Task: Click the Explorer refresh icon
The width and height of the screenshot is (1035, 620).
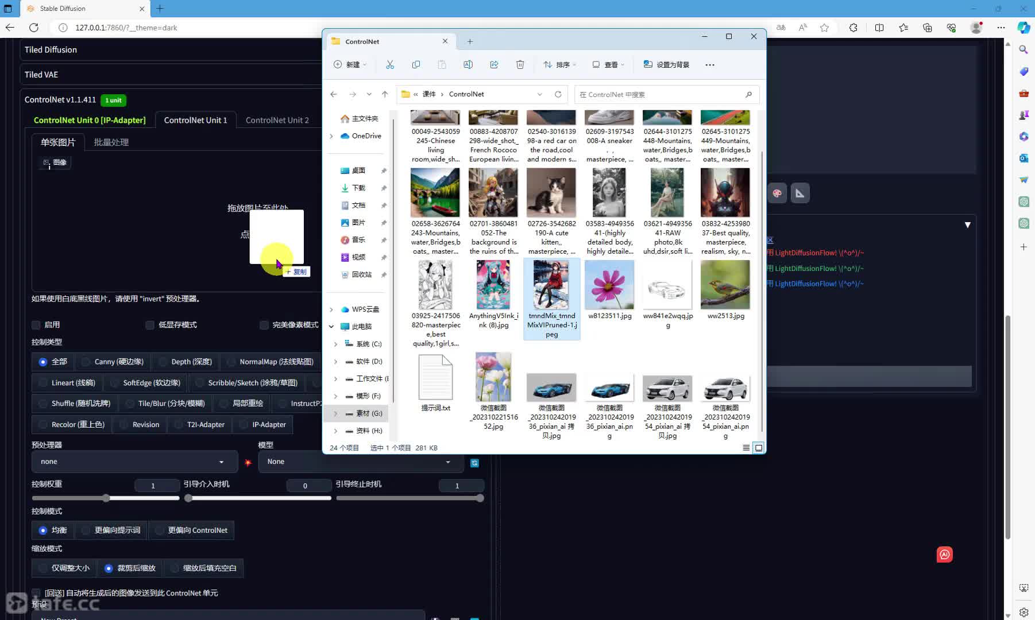Action: 558,94
